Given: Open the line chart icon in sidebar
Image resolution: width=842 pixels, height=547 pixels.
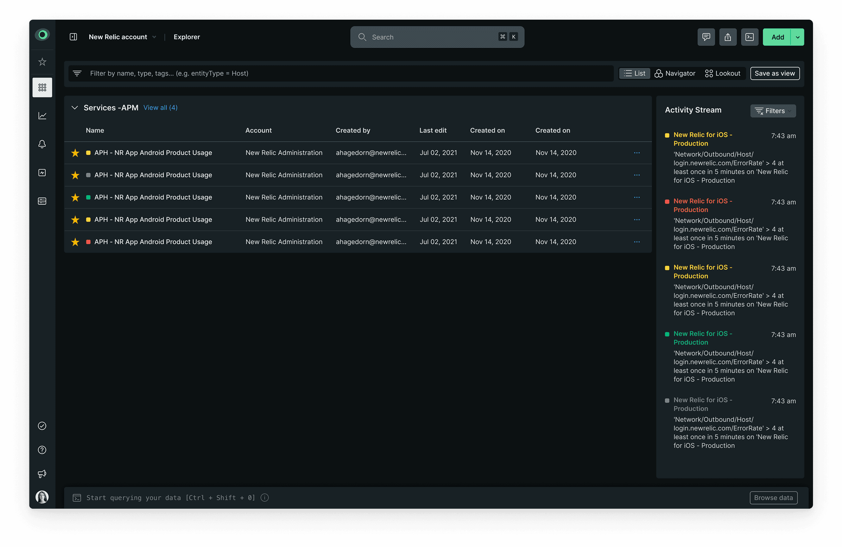Looking at the screenshot, I should coord(42,116).
